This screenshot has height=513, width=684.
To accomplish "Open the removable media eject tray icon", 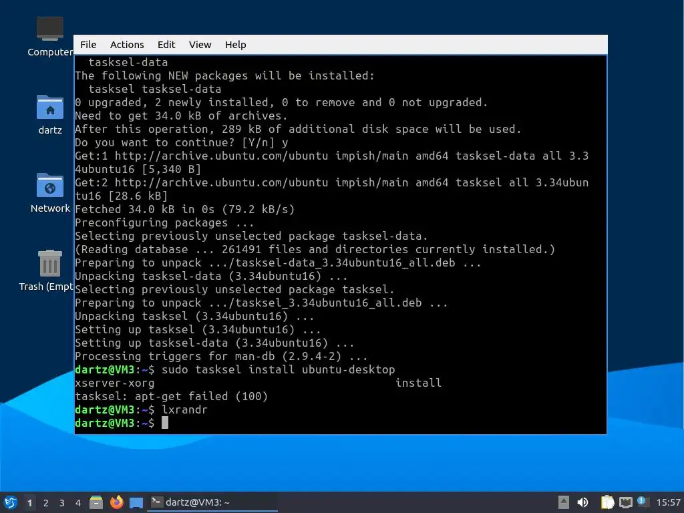I will [564, 502].
